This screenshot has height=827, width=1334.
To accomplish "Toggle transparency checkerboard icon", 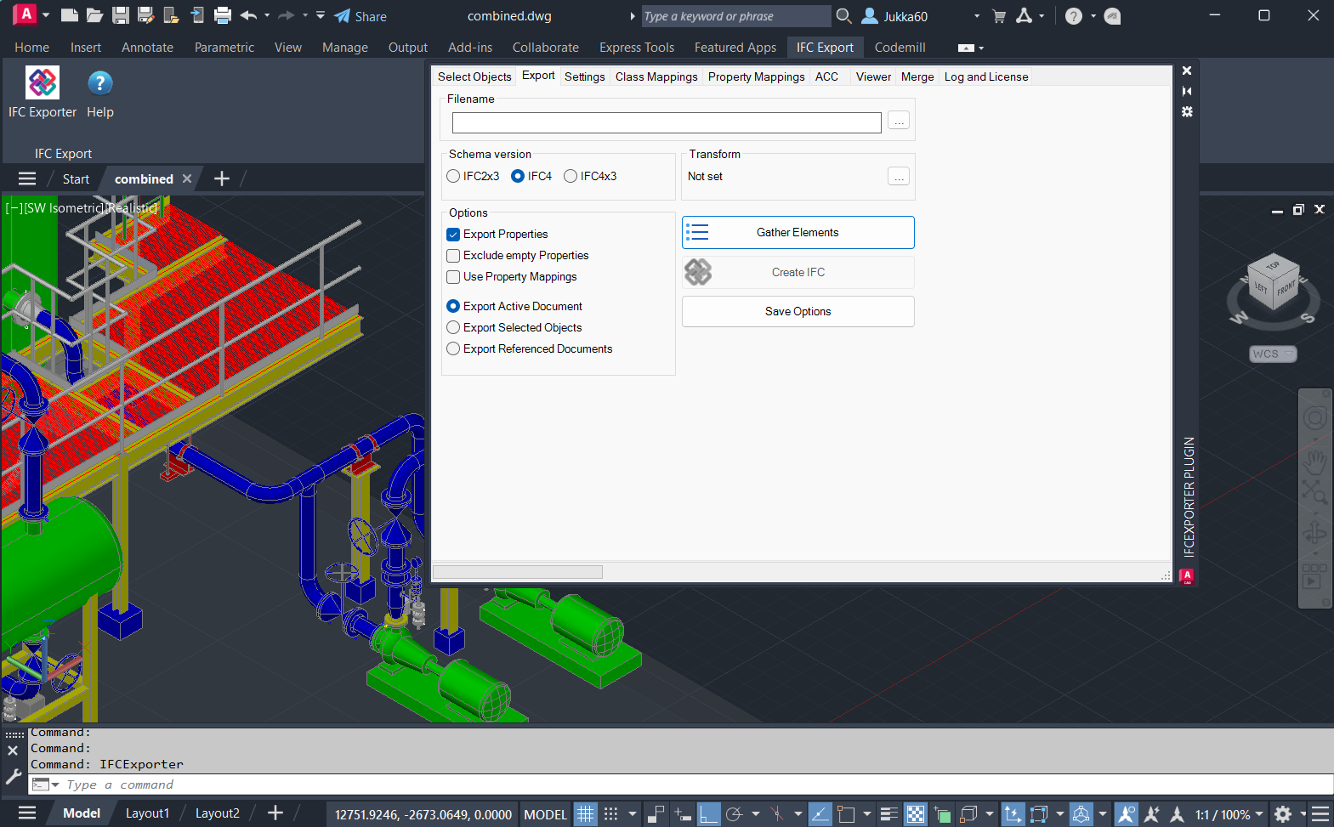I will pos(916,814).
